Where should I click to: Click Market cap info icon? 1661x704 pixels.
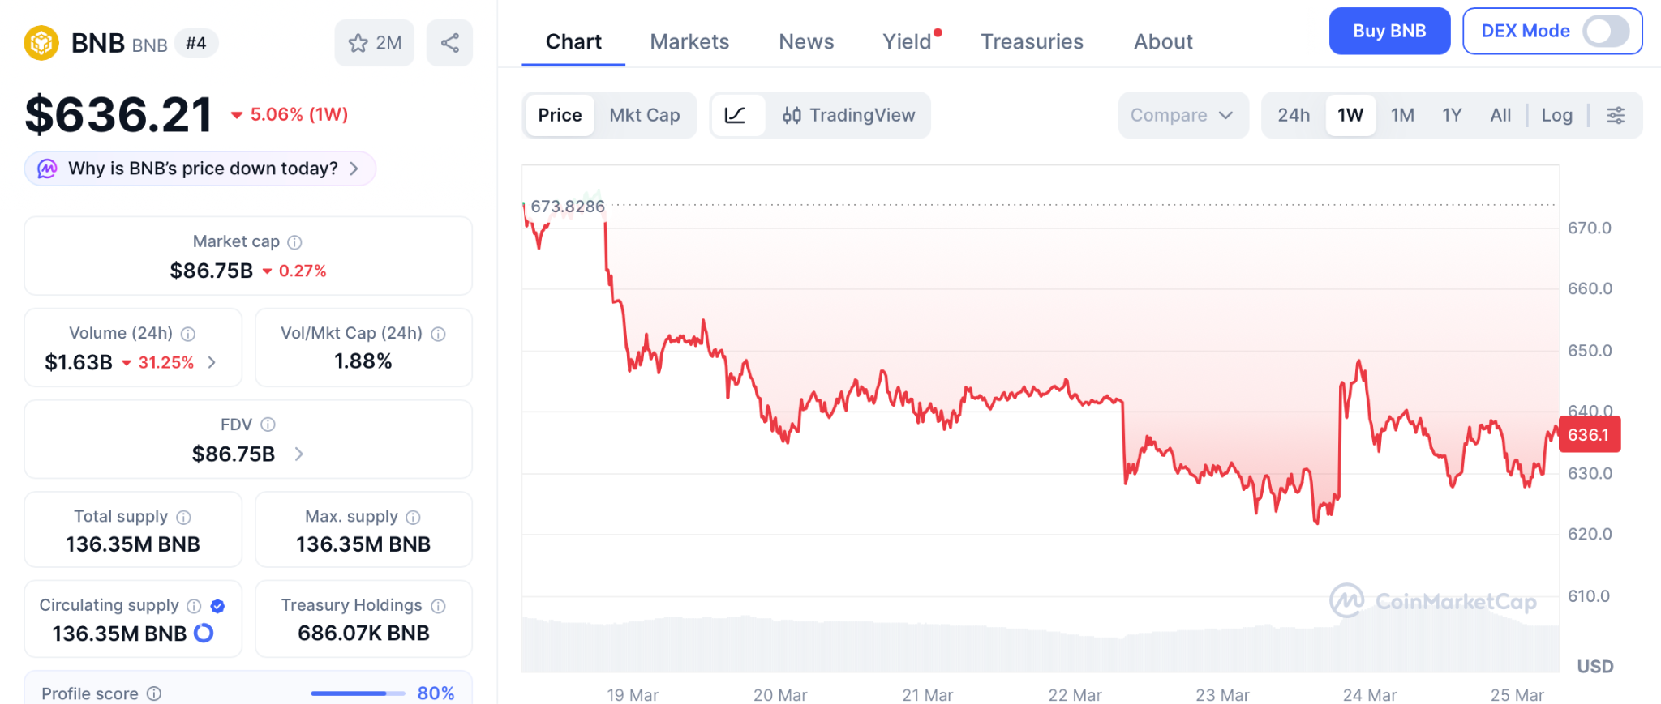click(x=295, y=242)
